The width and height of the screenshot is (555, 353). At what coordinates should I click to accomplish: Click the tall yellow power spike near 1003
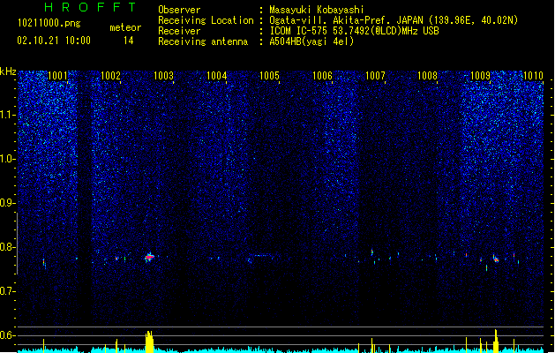tap(149, 342)
